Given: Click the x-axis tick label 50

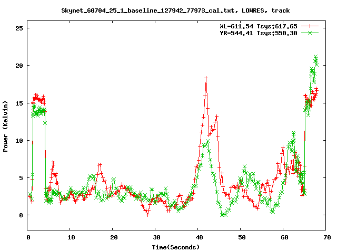Looking at the screenshot, I should 242,237.
